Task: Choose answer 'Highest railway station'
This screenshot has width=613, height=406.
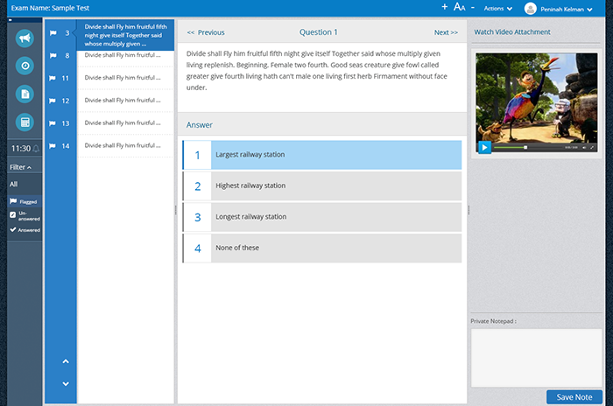Action: click(x=321, y=185)
